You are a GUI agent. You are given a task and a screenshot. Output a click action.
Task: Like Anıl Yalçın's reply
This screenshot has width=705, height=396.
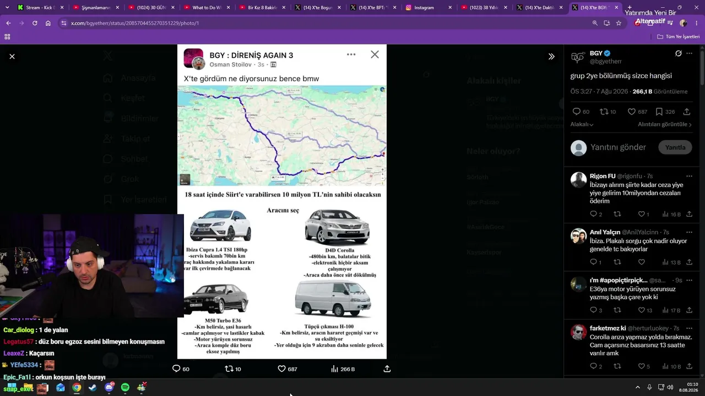641,262
